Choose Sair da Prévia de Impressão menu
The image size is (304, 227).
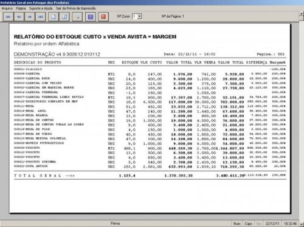[76, 8]
